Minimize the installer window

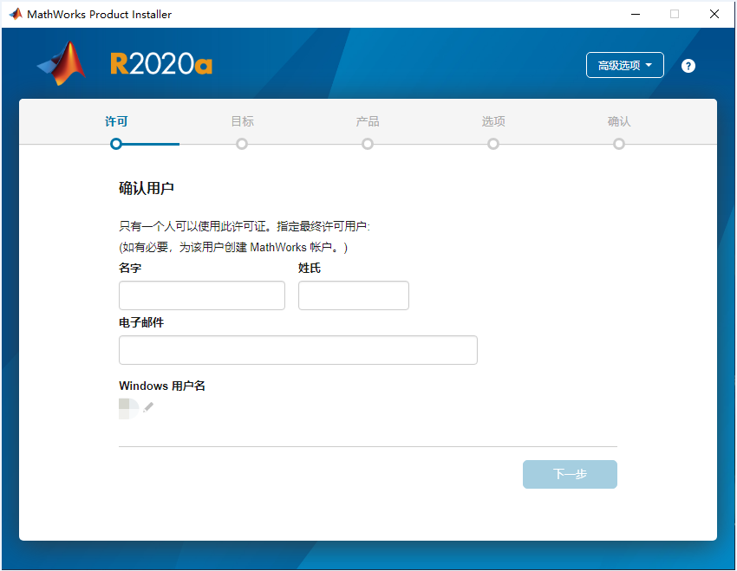click(636, 14)
